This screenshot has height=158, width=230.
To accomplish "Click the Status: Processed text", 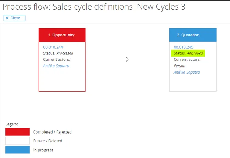I will click(x=58, y=53).
